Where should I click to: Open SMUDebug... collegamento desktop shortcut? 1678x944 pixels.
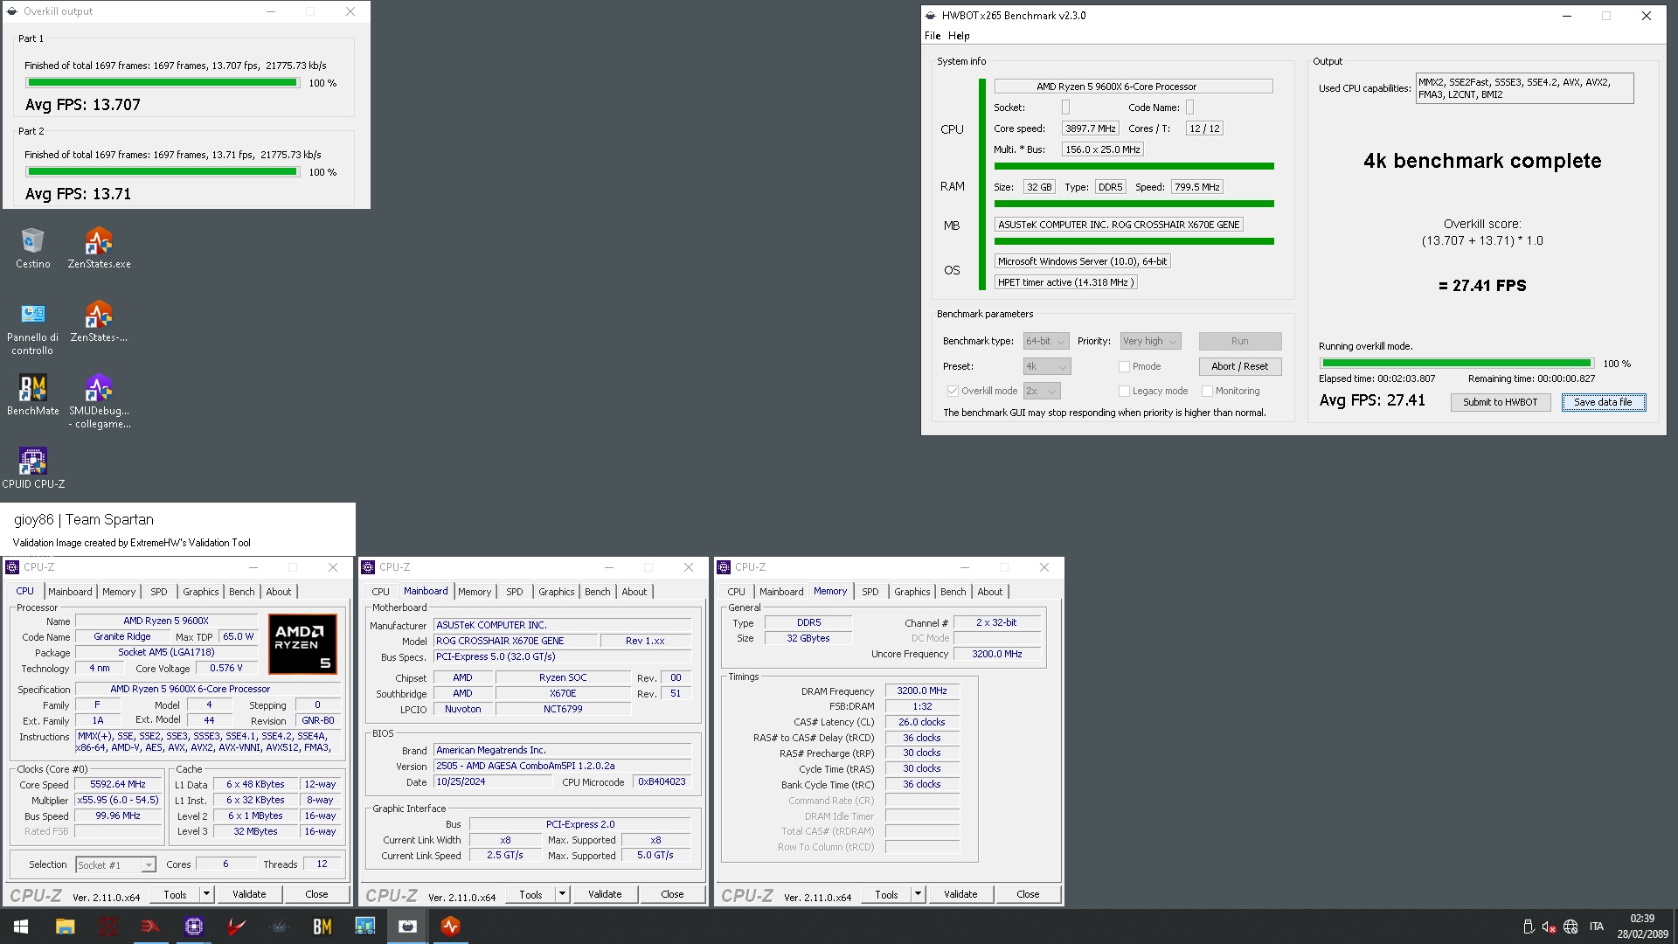tap(99, 402)
